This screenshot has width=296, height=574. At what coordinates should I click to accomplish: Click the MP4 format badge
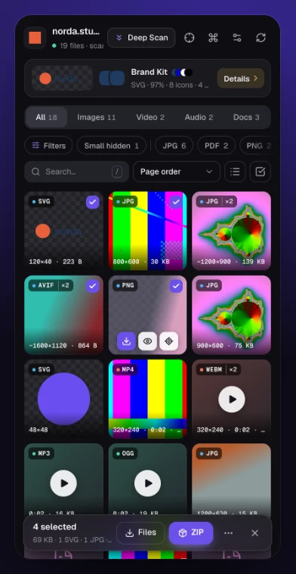[125, 369]
